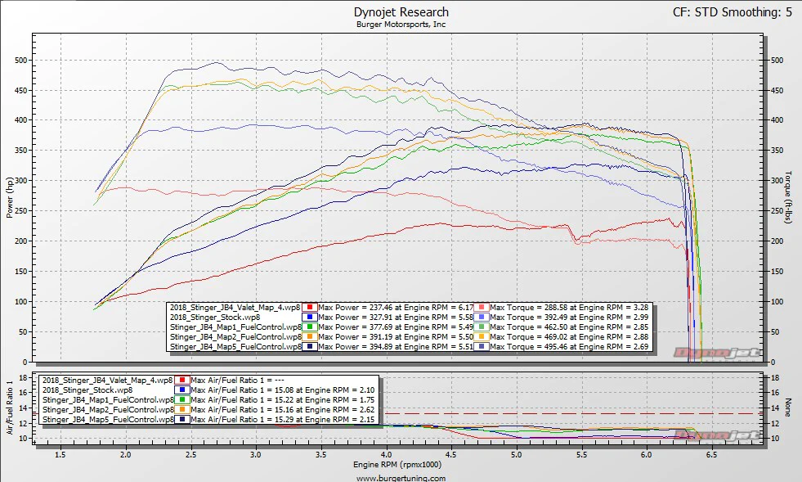Click 'Max Torque = 392.49' legend entry
The image size is (802, 482).
tap(569, 317)
